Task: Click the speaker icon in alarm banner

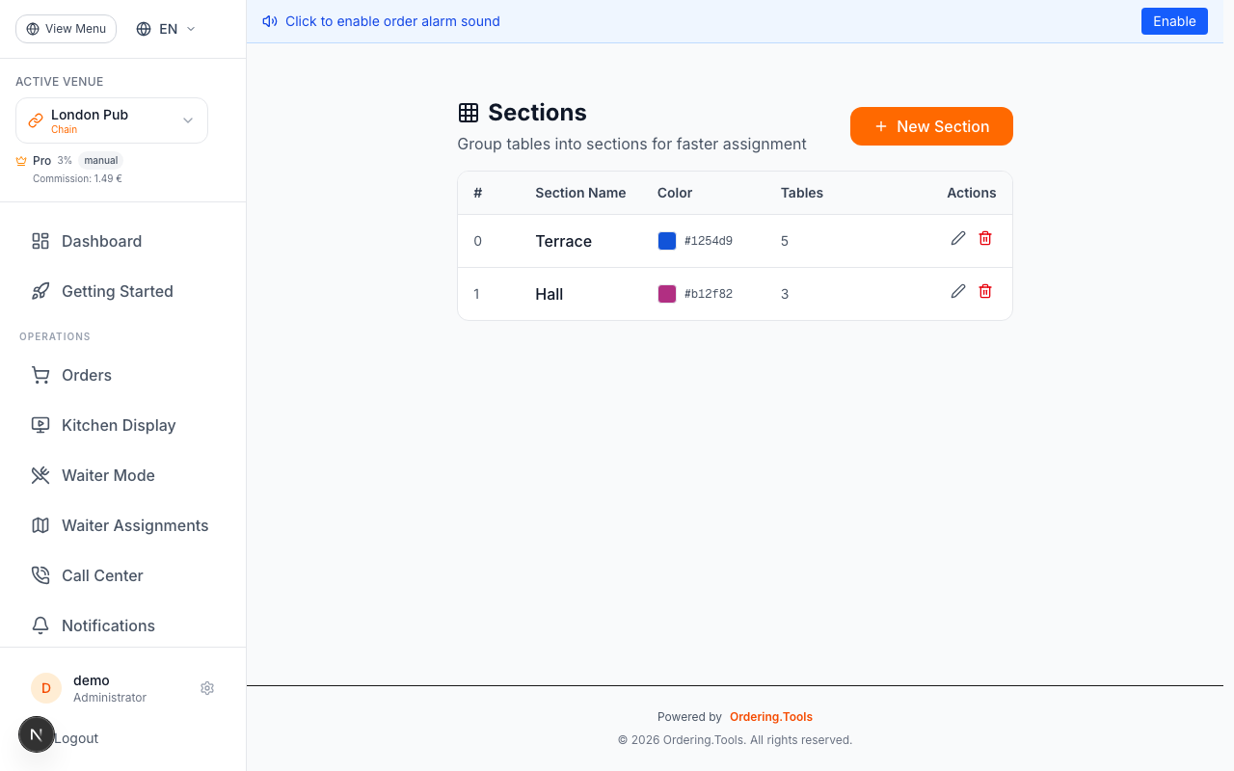Action: [270, 21]
